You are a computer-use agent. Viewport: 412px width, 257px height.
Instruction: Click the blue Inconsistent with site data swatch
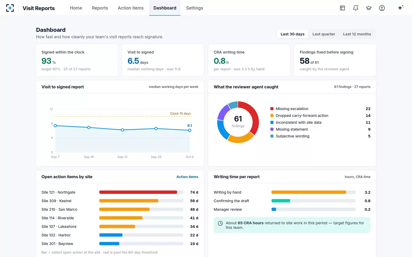272,123
